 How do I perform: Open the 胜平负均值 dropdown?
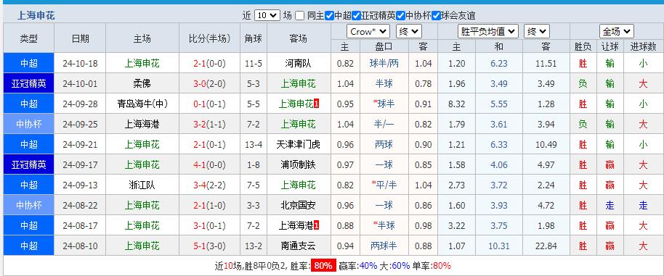[x=488, y=31]
